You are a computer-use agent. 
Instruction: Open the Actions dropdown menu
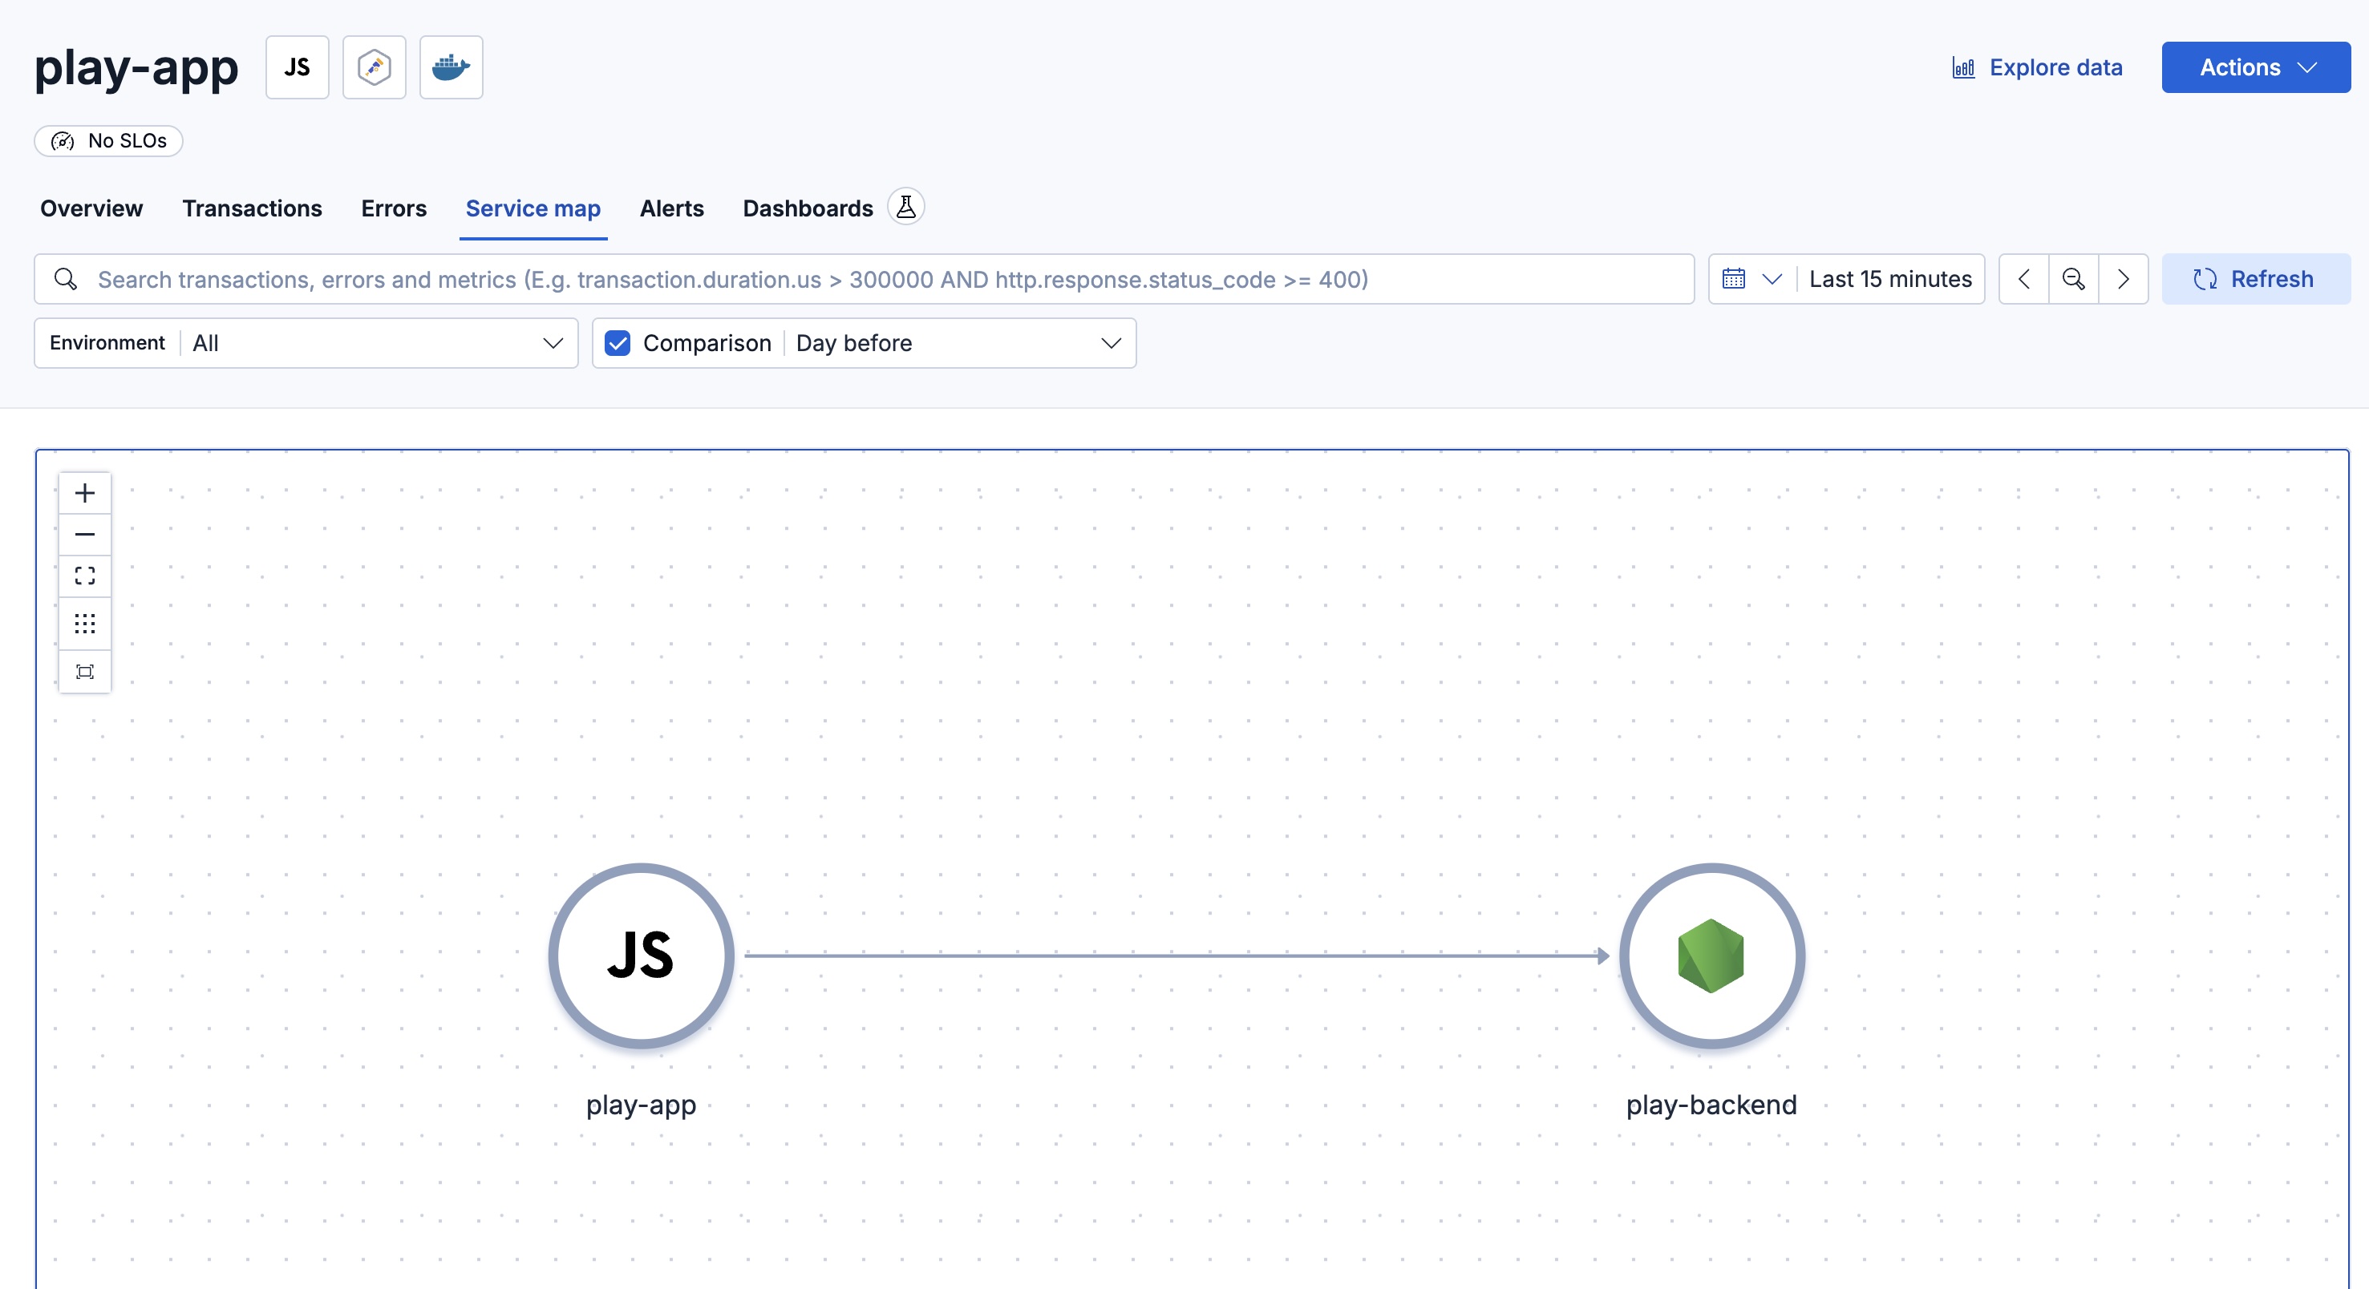pos(2256,67)
